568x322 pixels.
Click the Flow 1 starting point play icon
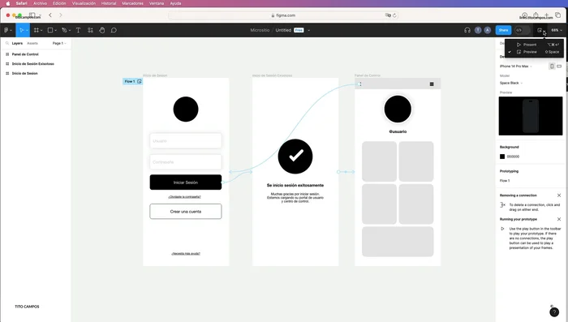coord(140,81)
